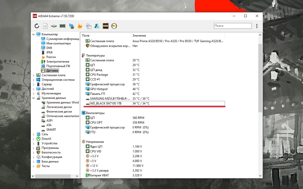Select the CCD #1 temperature row
The width and height of the screenshot is (303, 189).
tap(155, 79)
